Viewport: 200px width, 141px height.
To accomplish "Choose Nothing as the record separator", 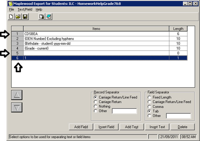I will coord(95,106).
